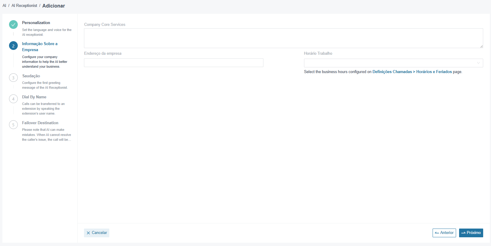The image size is (491, 246).
Task: Click the Endereço da empresa field
Action: point(174,63)
